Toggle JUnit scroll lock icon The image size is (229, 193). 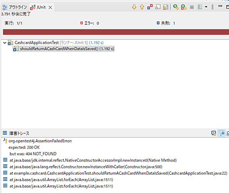coord(166,7)
